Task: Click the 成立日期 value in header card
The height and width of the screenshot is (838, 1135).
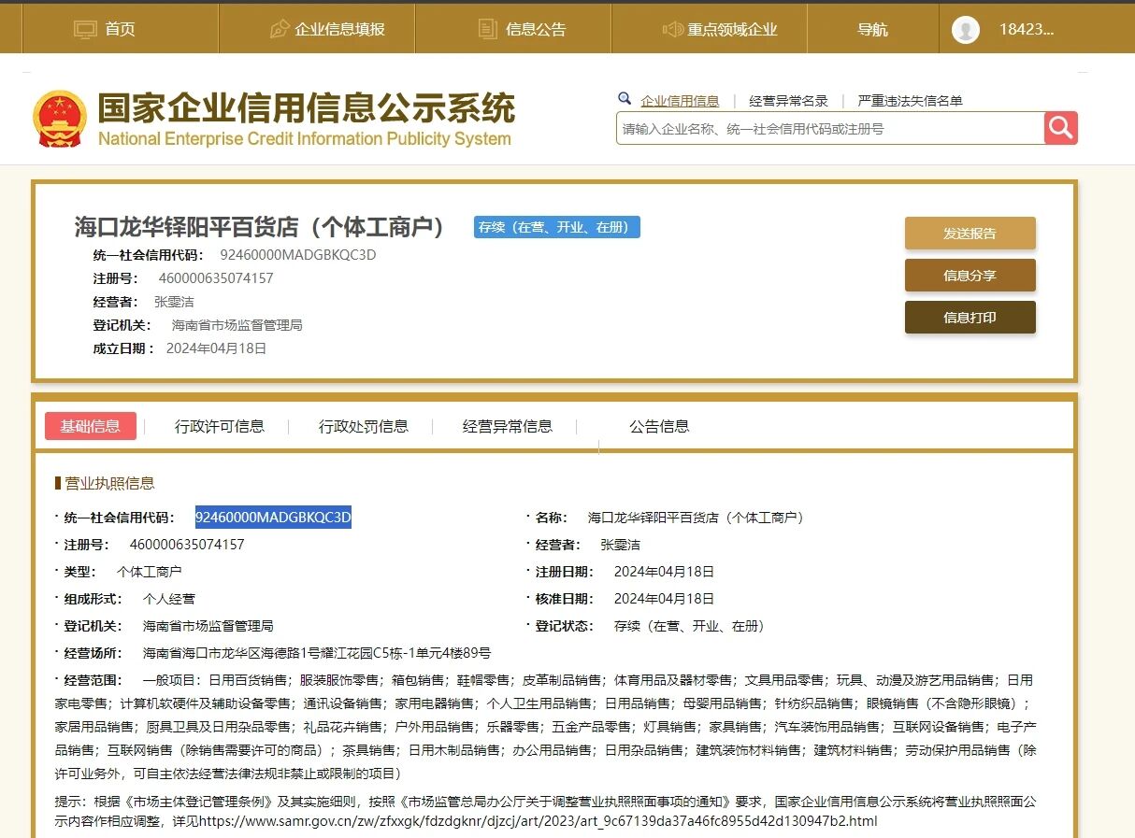Action: (217, 348)
